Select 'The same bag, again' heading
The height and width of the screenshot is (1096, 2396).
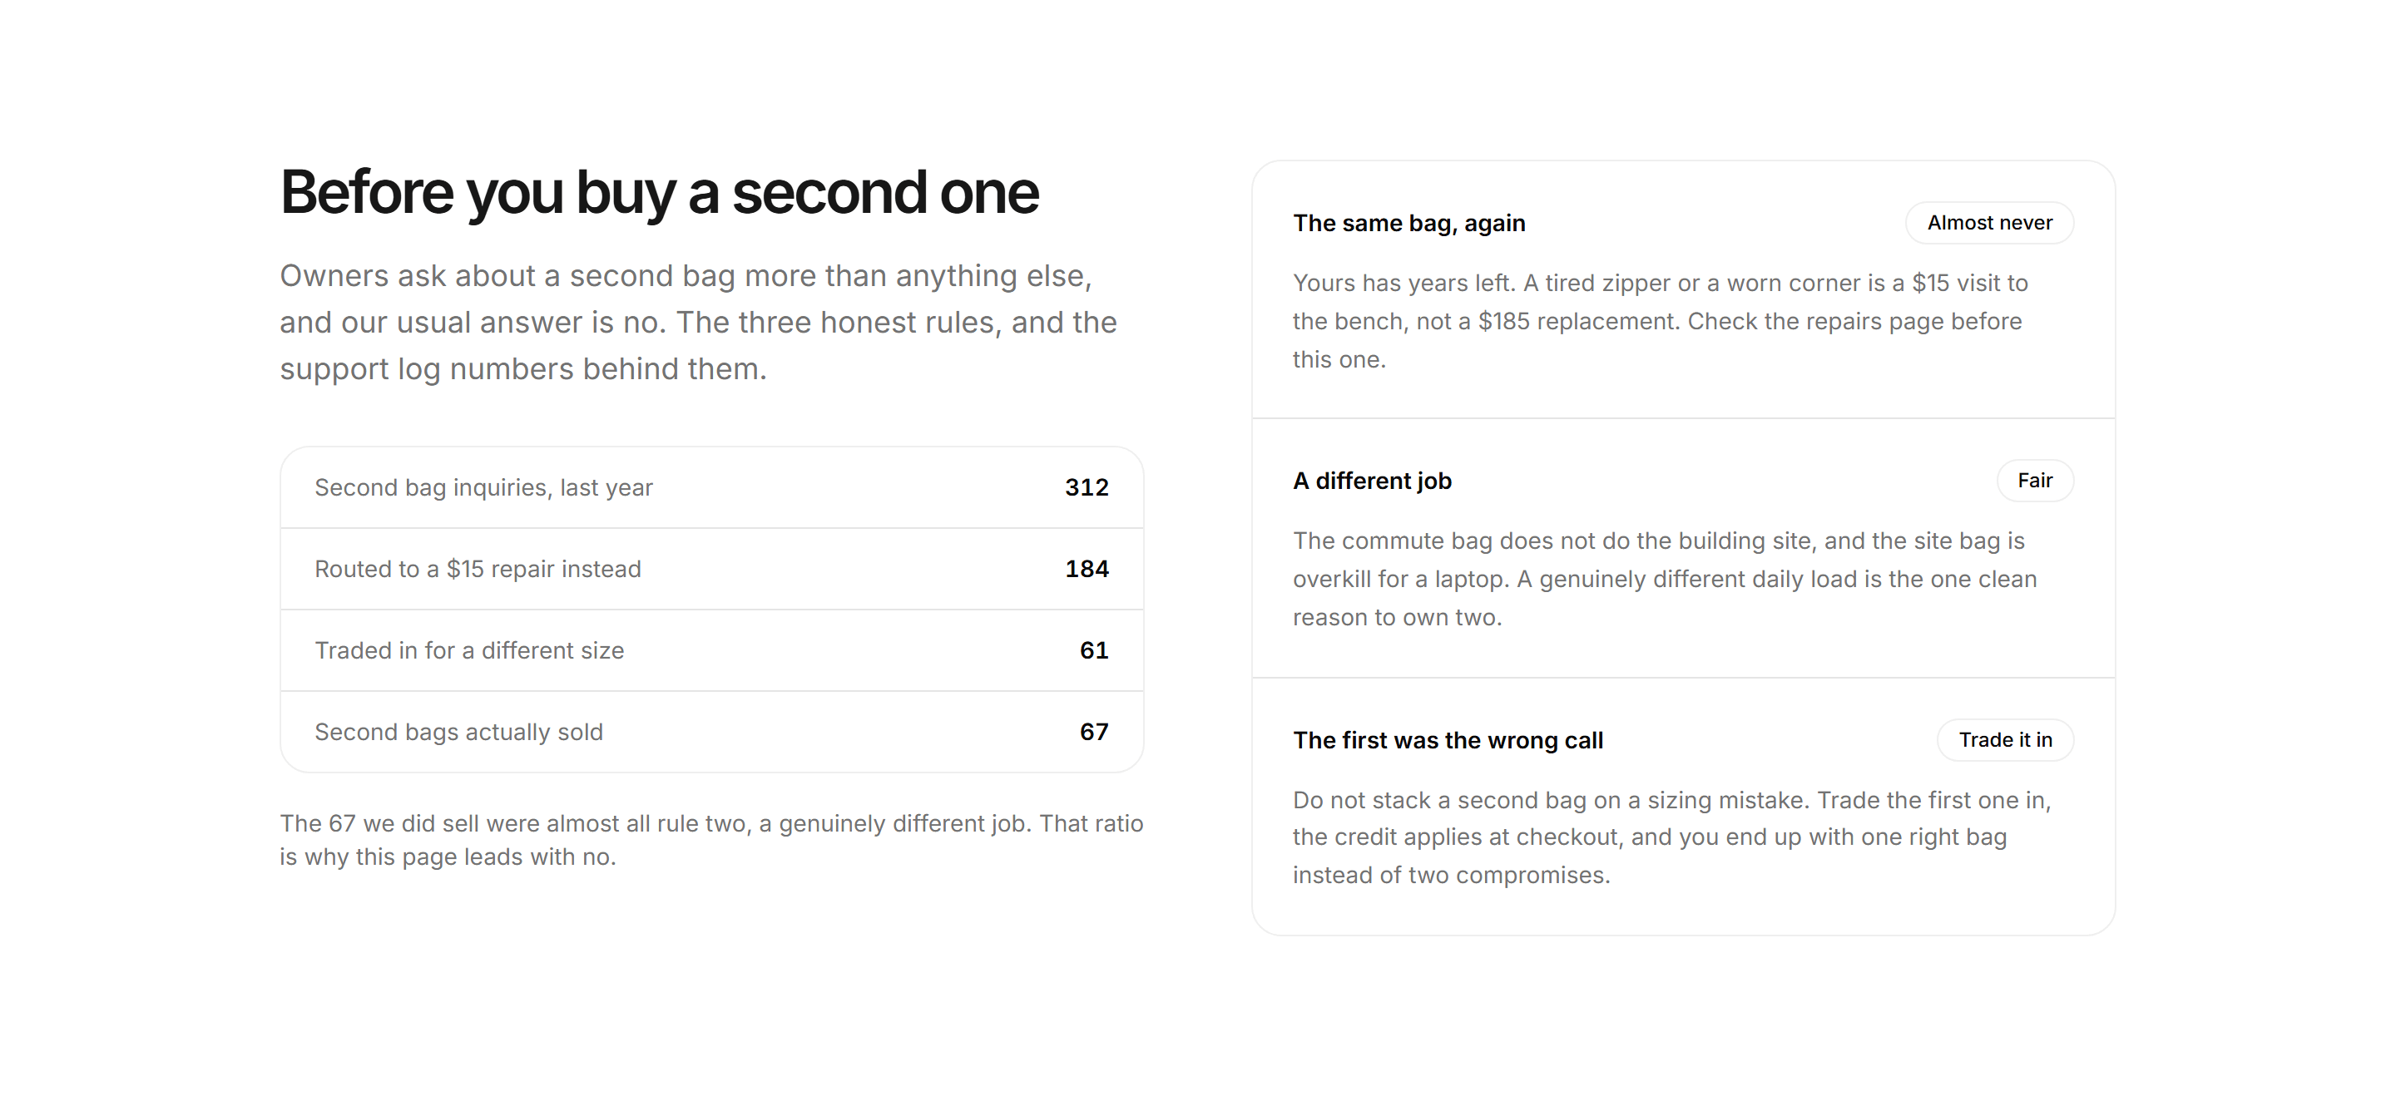point(1408,223)
